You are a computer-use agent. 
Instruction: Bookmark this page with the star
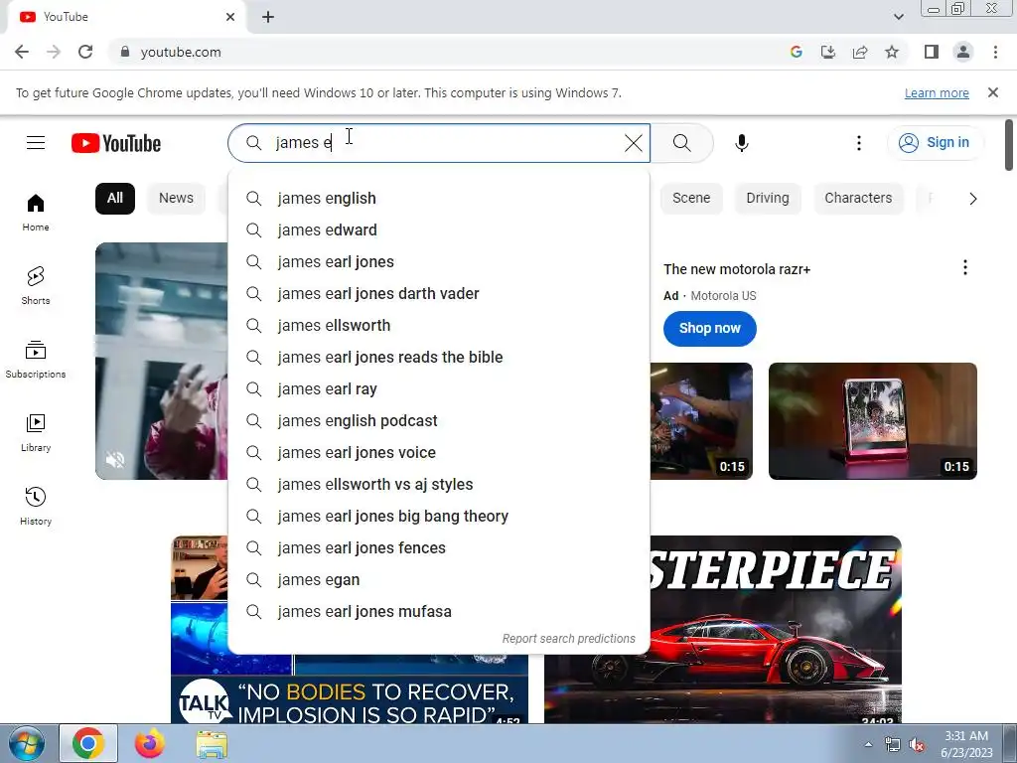pyautogui.click(x=892, y=52)
